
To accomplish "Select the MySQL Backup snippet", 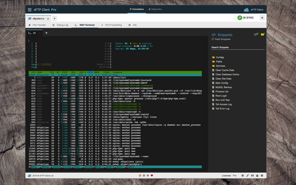I will pyautogui.click(x=223, y=87).
